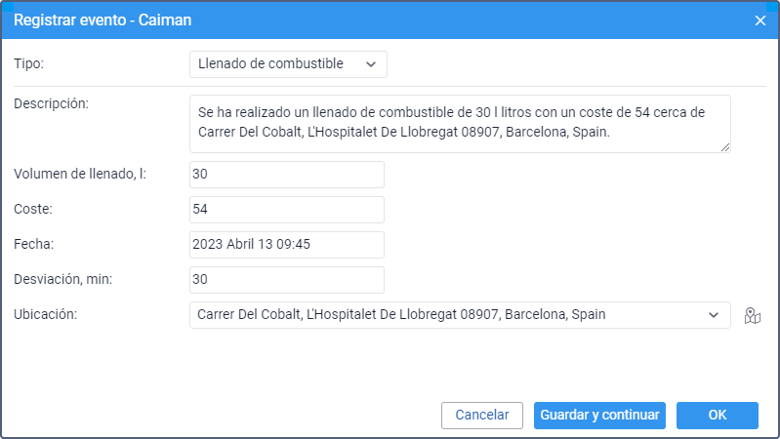The image size is (780, 439).
Task: Click the Desviación, min input field
Action: pyautogui.click(x=287, y=279)
